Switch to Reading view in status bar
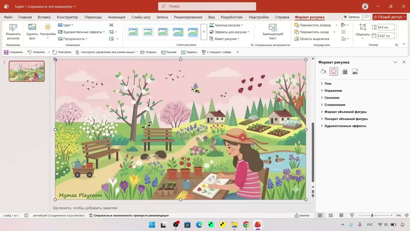The height and width of the screenshot is (231, 410). tap(341, 215)
